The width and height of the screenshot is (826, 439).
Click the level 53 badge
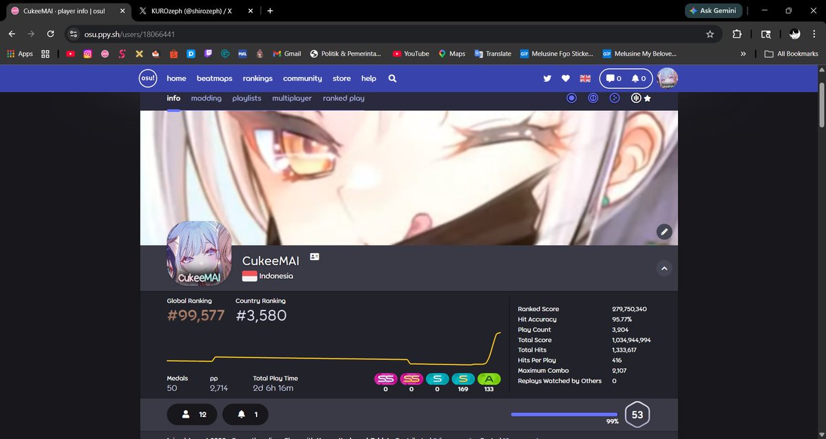coord(637,415)
